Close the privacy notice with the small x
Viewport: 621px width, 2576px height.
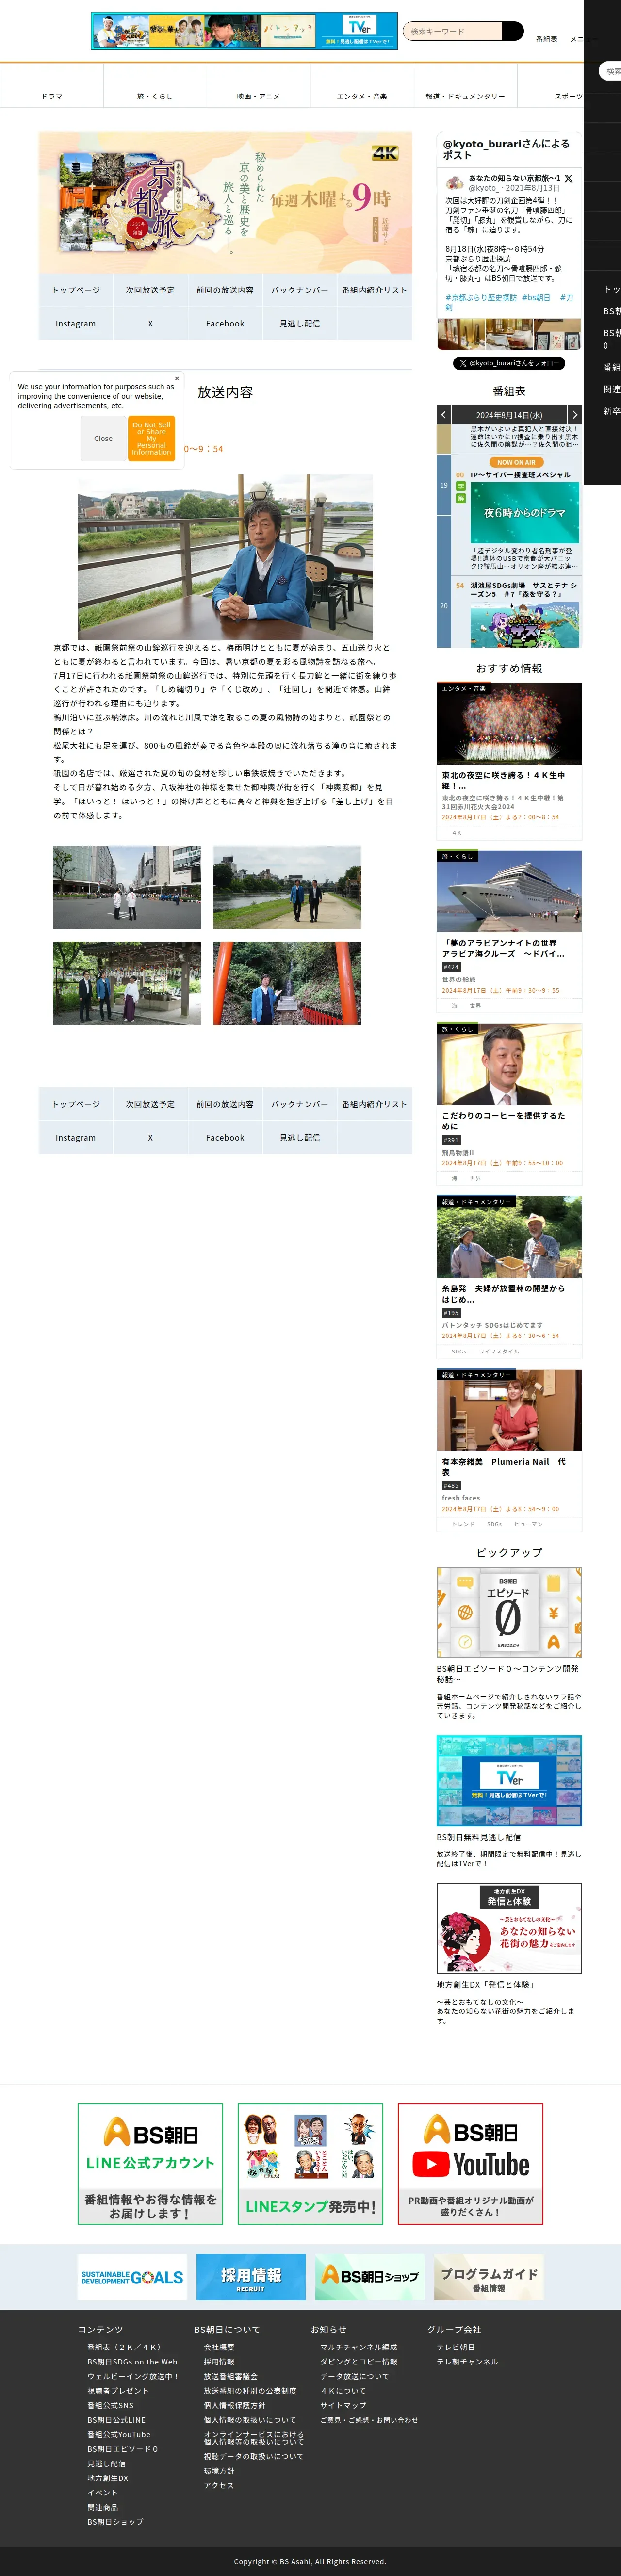click(177, 379)
